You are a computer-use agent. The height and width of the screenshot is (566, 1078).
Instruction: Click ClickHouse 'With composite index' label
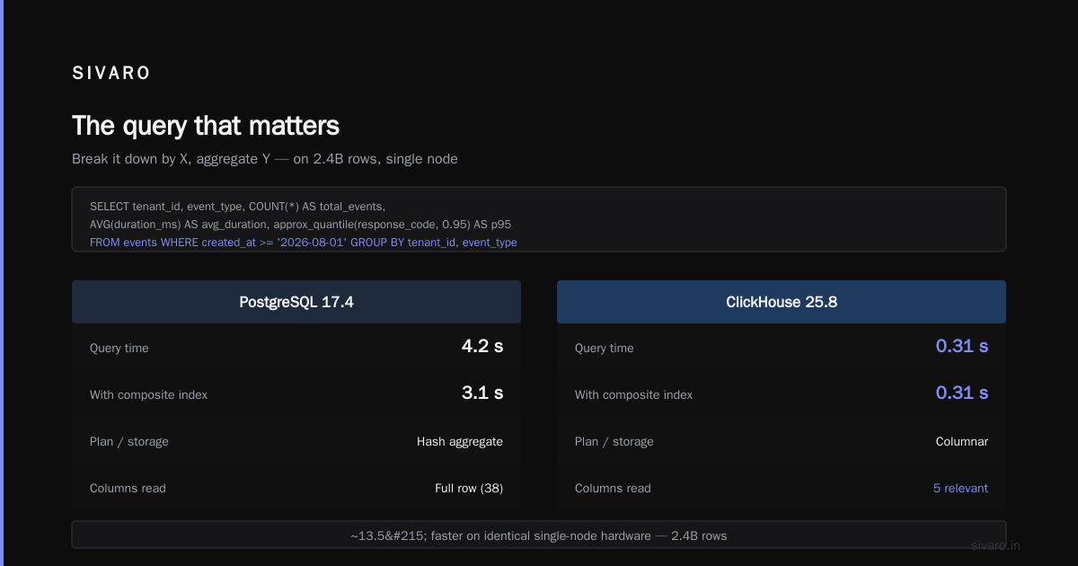(x=633, y=395)
